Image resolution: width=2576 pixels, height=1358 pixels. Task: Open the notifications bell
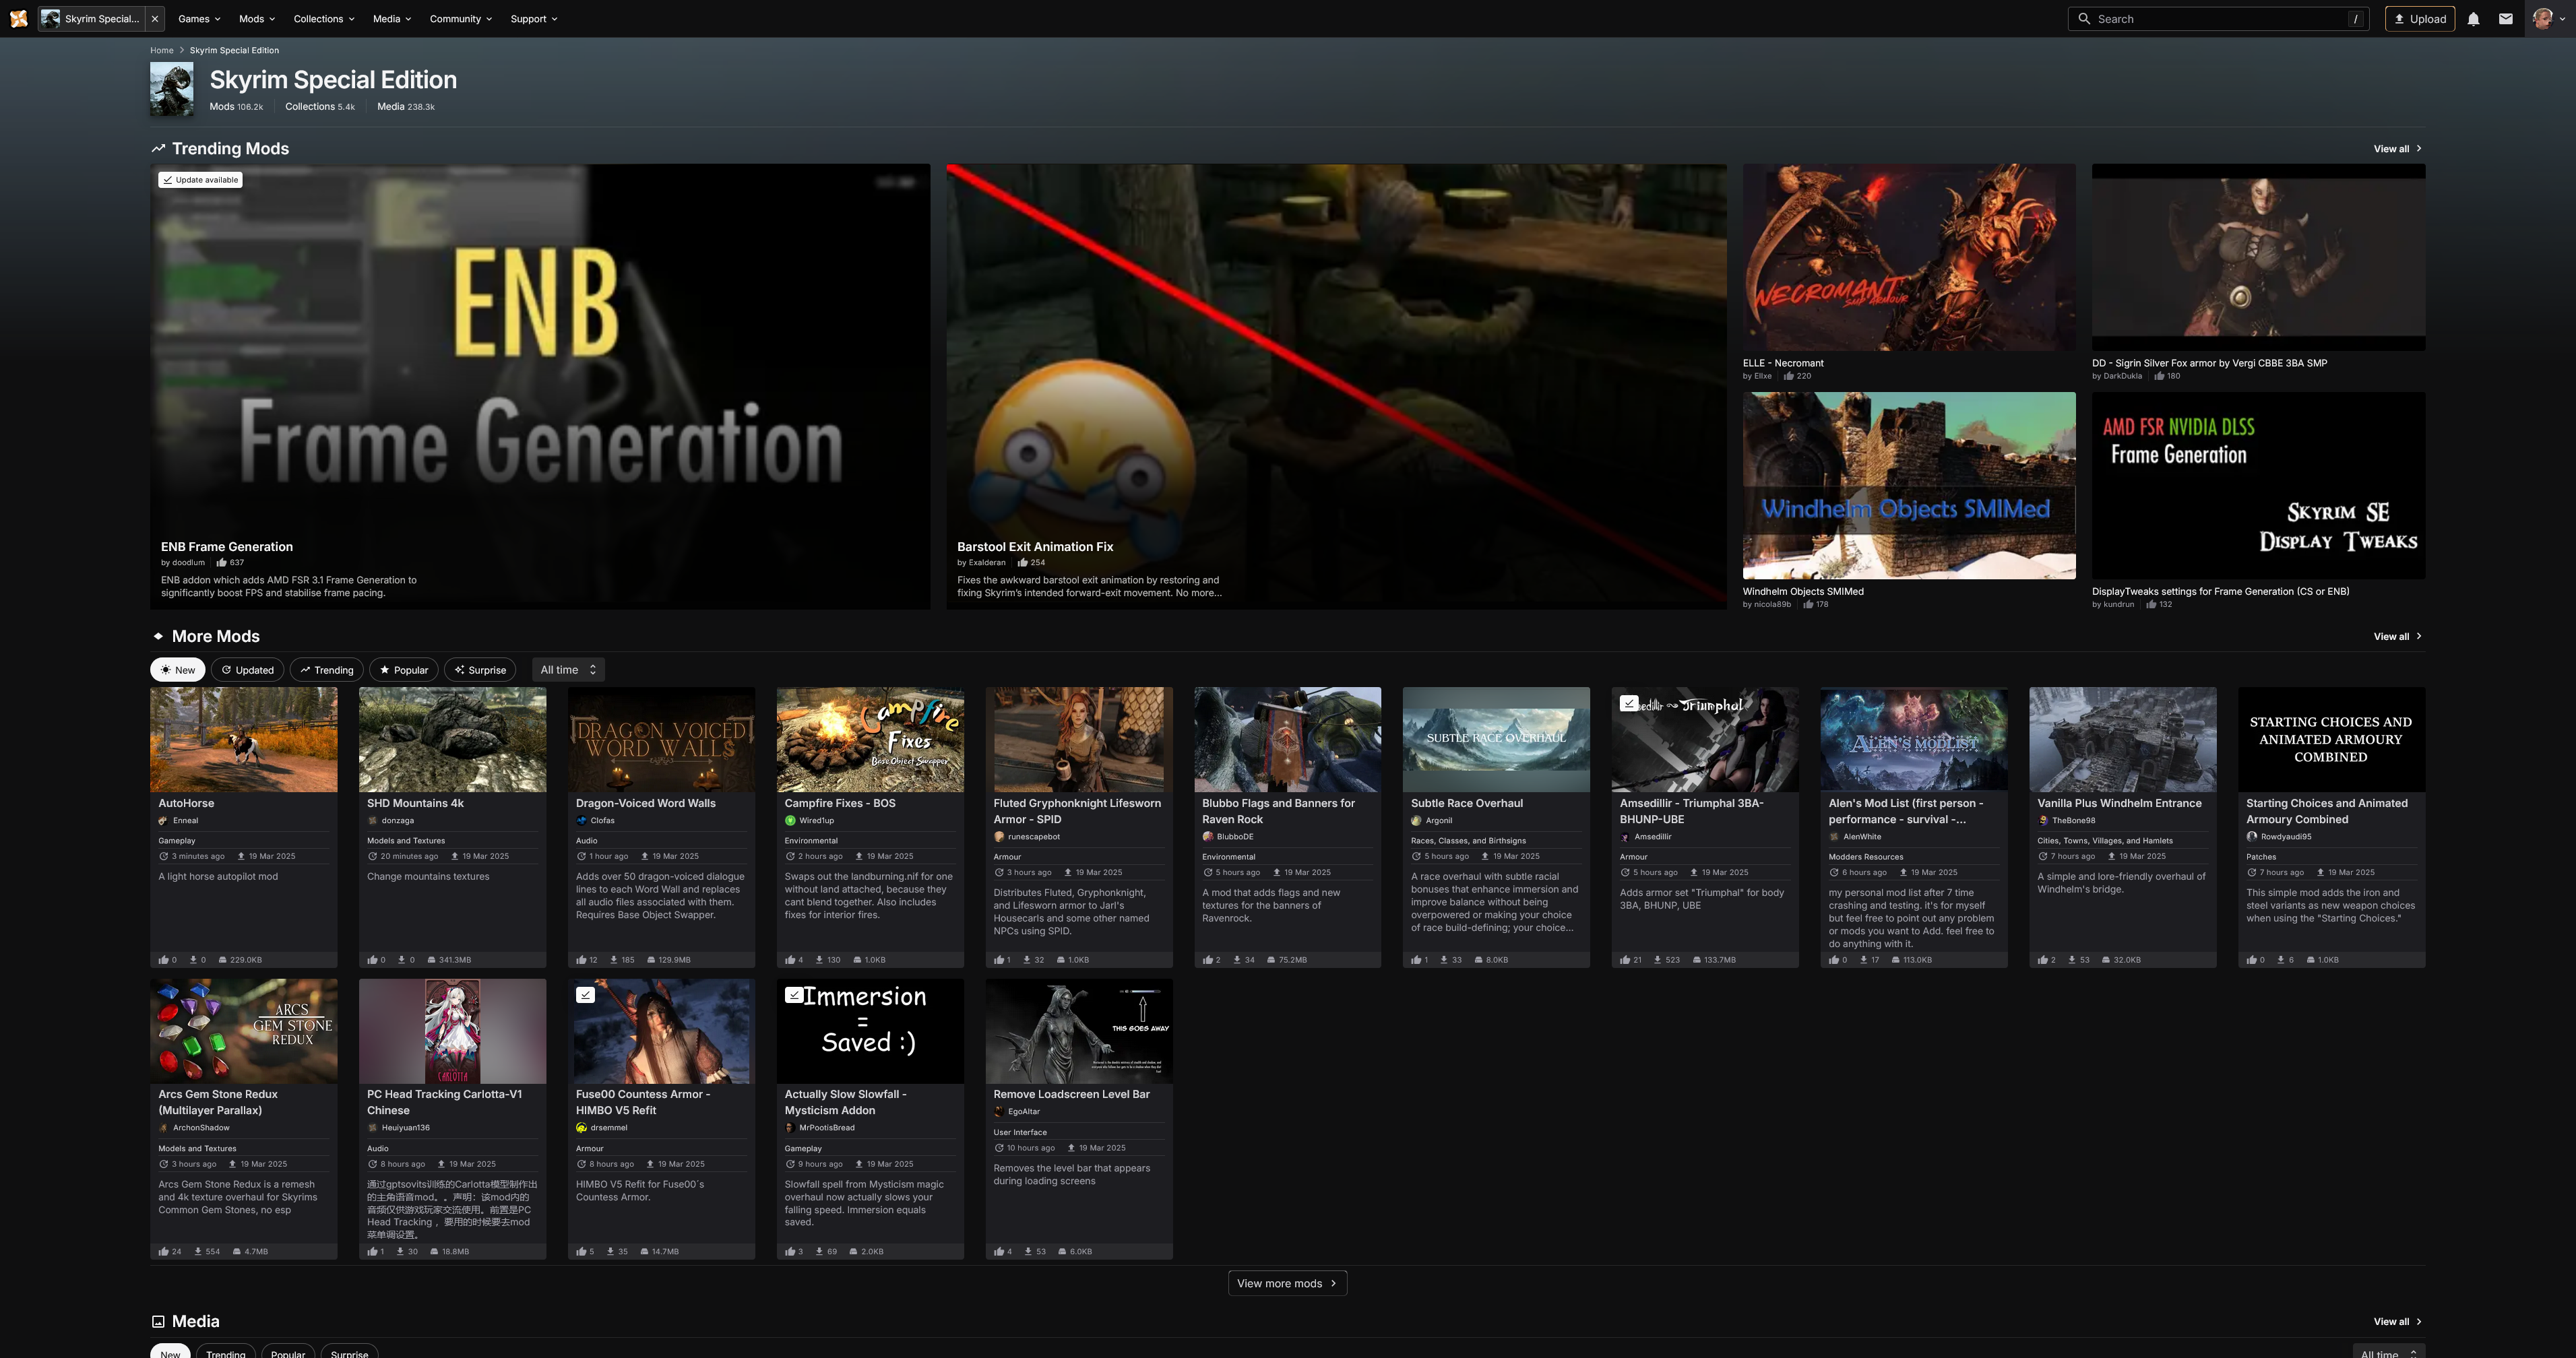click(x=2473, y=19)
